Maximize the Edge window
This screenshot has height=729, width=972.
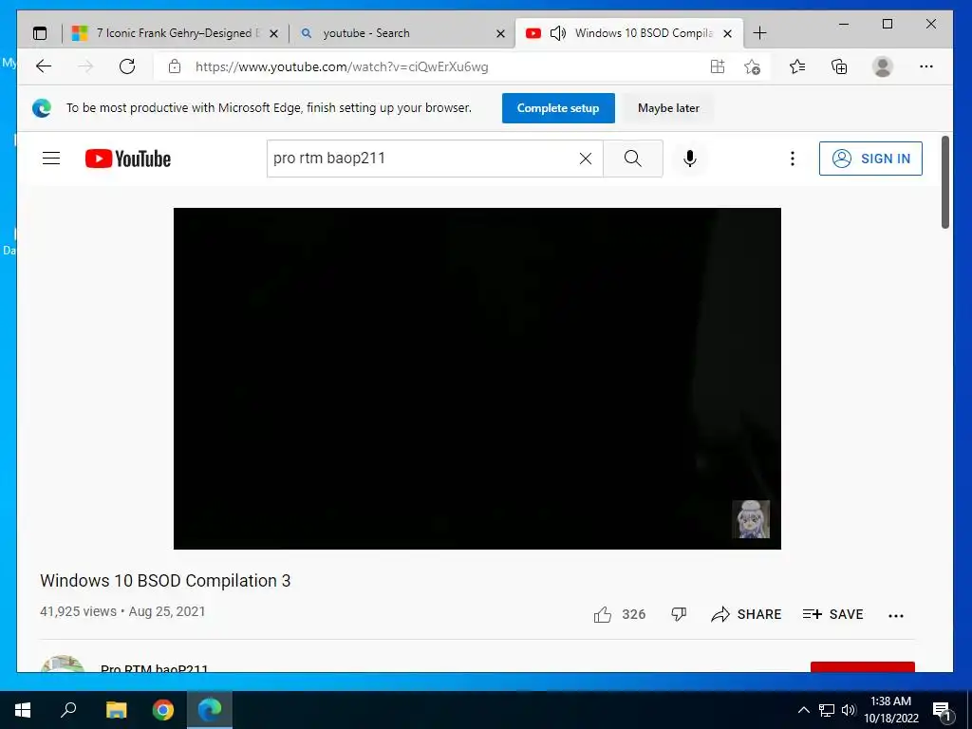[888, 24]
